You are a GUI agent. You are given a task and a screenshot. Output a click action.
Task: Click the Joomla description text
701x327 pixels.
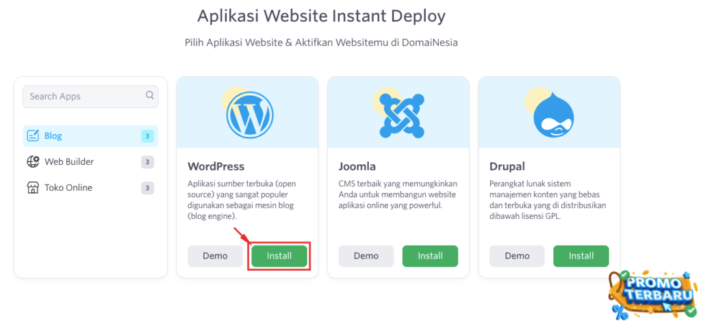[x=398, y=194]
